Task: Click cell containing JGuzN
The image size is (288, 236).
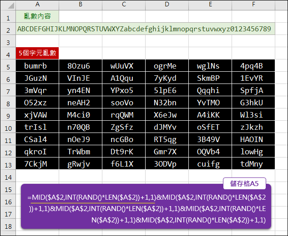Action: click(x=37, y=78)
